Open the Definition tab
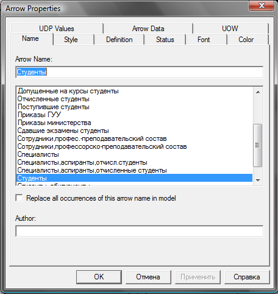Image resolution: width=278 pixels, height=294 pixels. click(119, 40)
